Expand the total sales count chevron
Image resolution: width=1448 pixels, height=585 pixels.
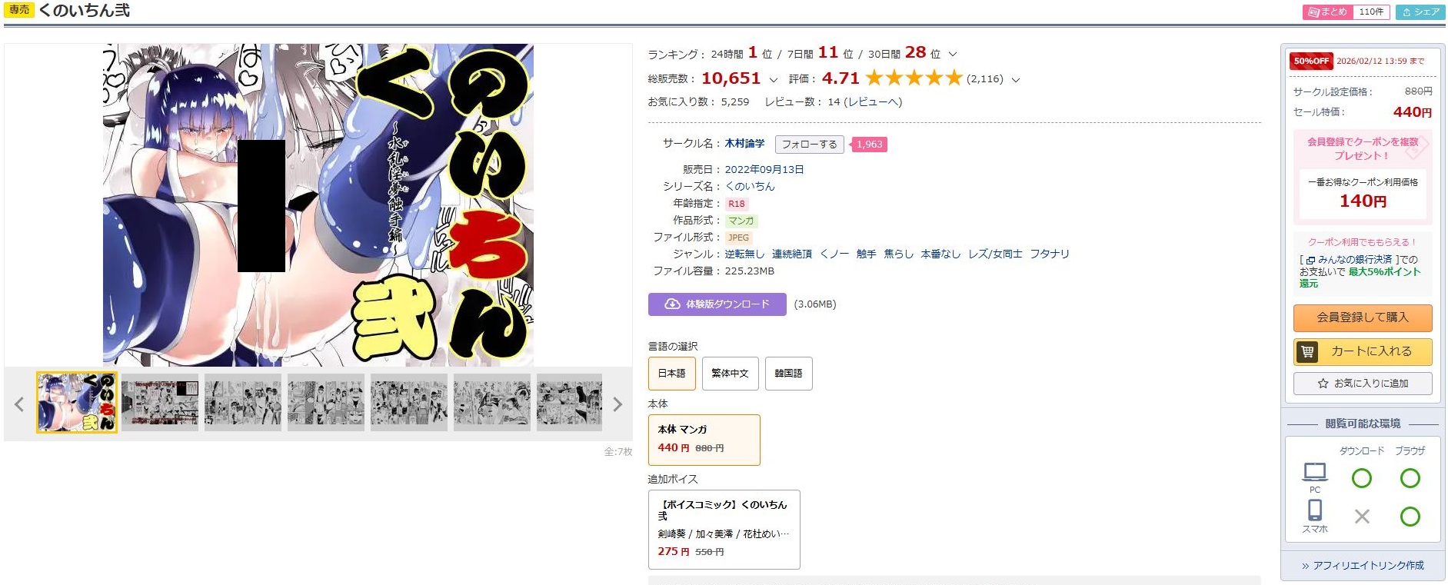(x=773, y=80)
